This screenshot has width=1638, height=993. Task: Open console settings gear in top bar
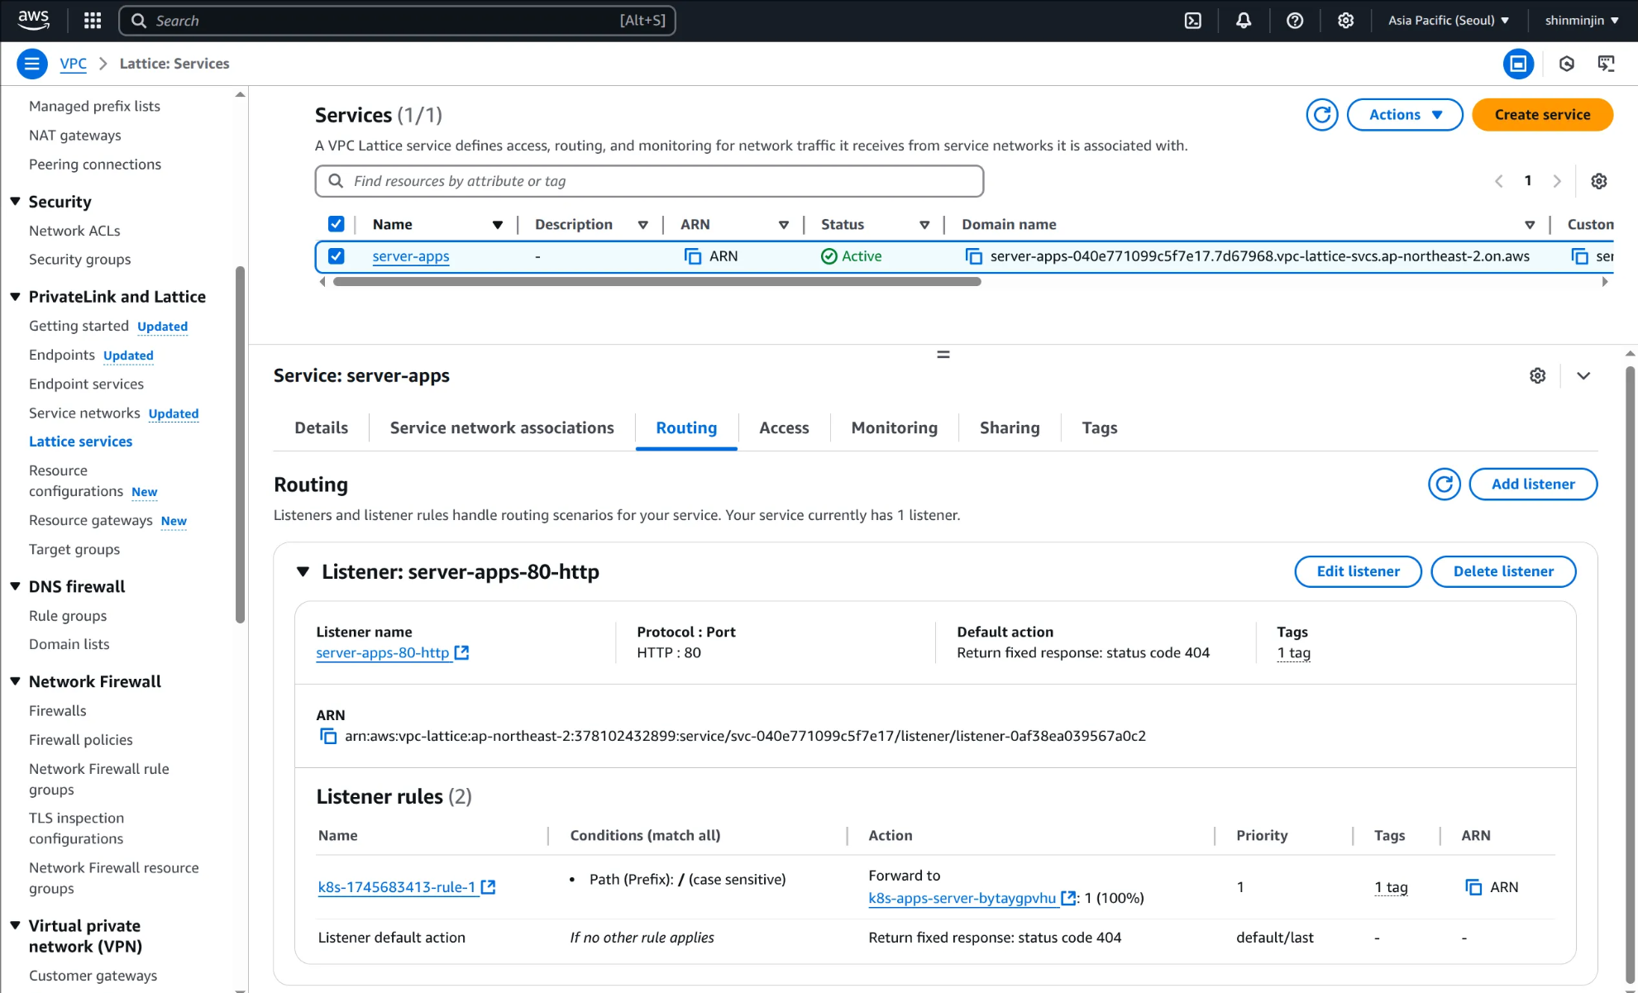point(1345,21)
